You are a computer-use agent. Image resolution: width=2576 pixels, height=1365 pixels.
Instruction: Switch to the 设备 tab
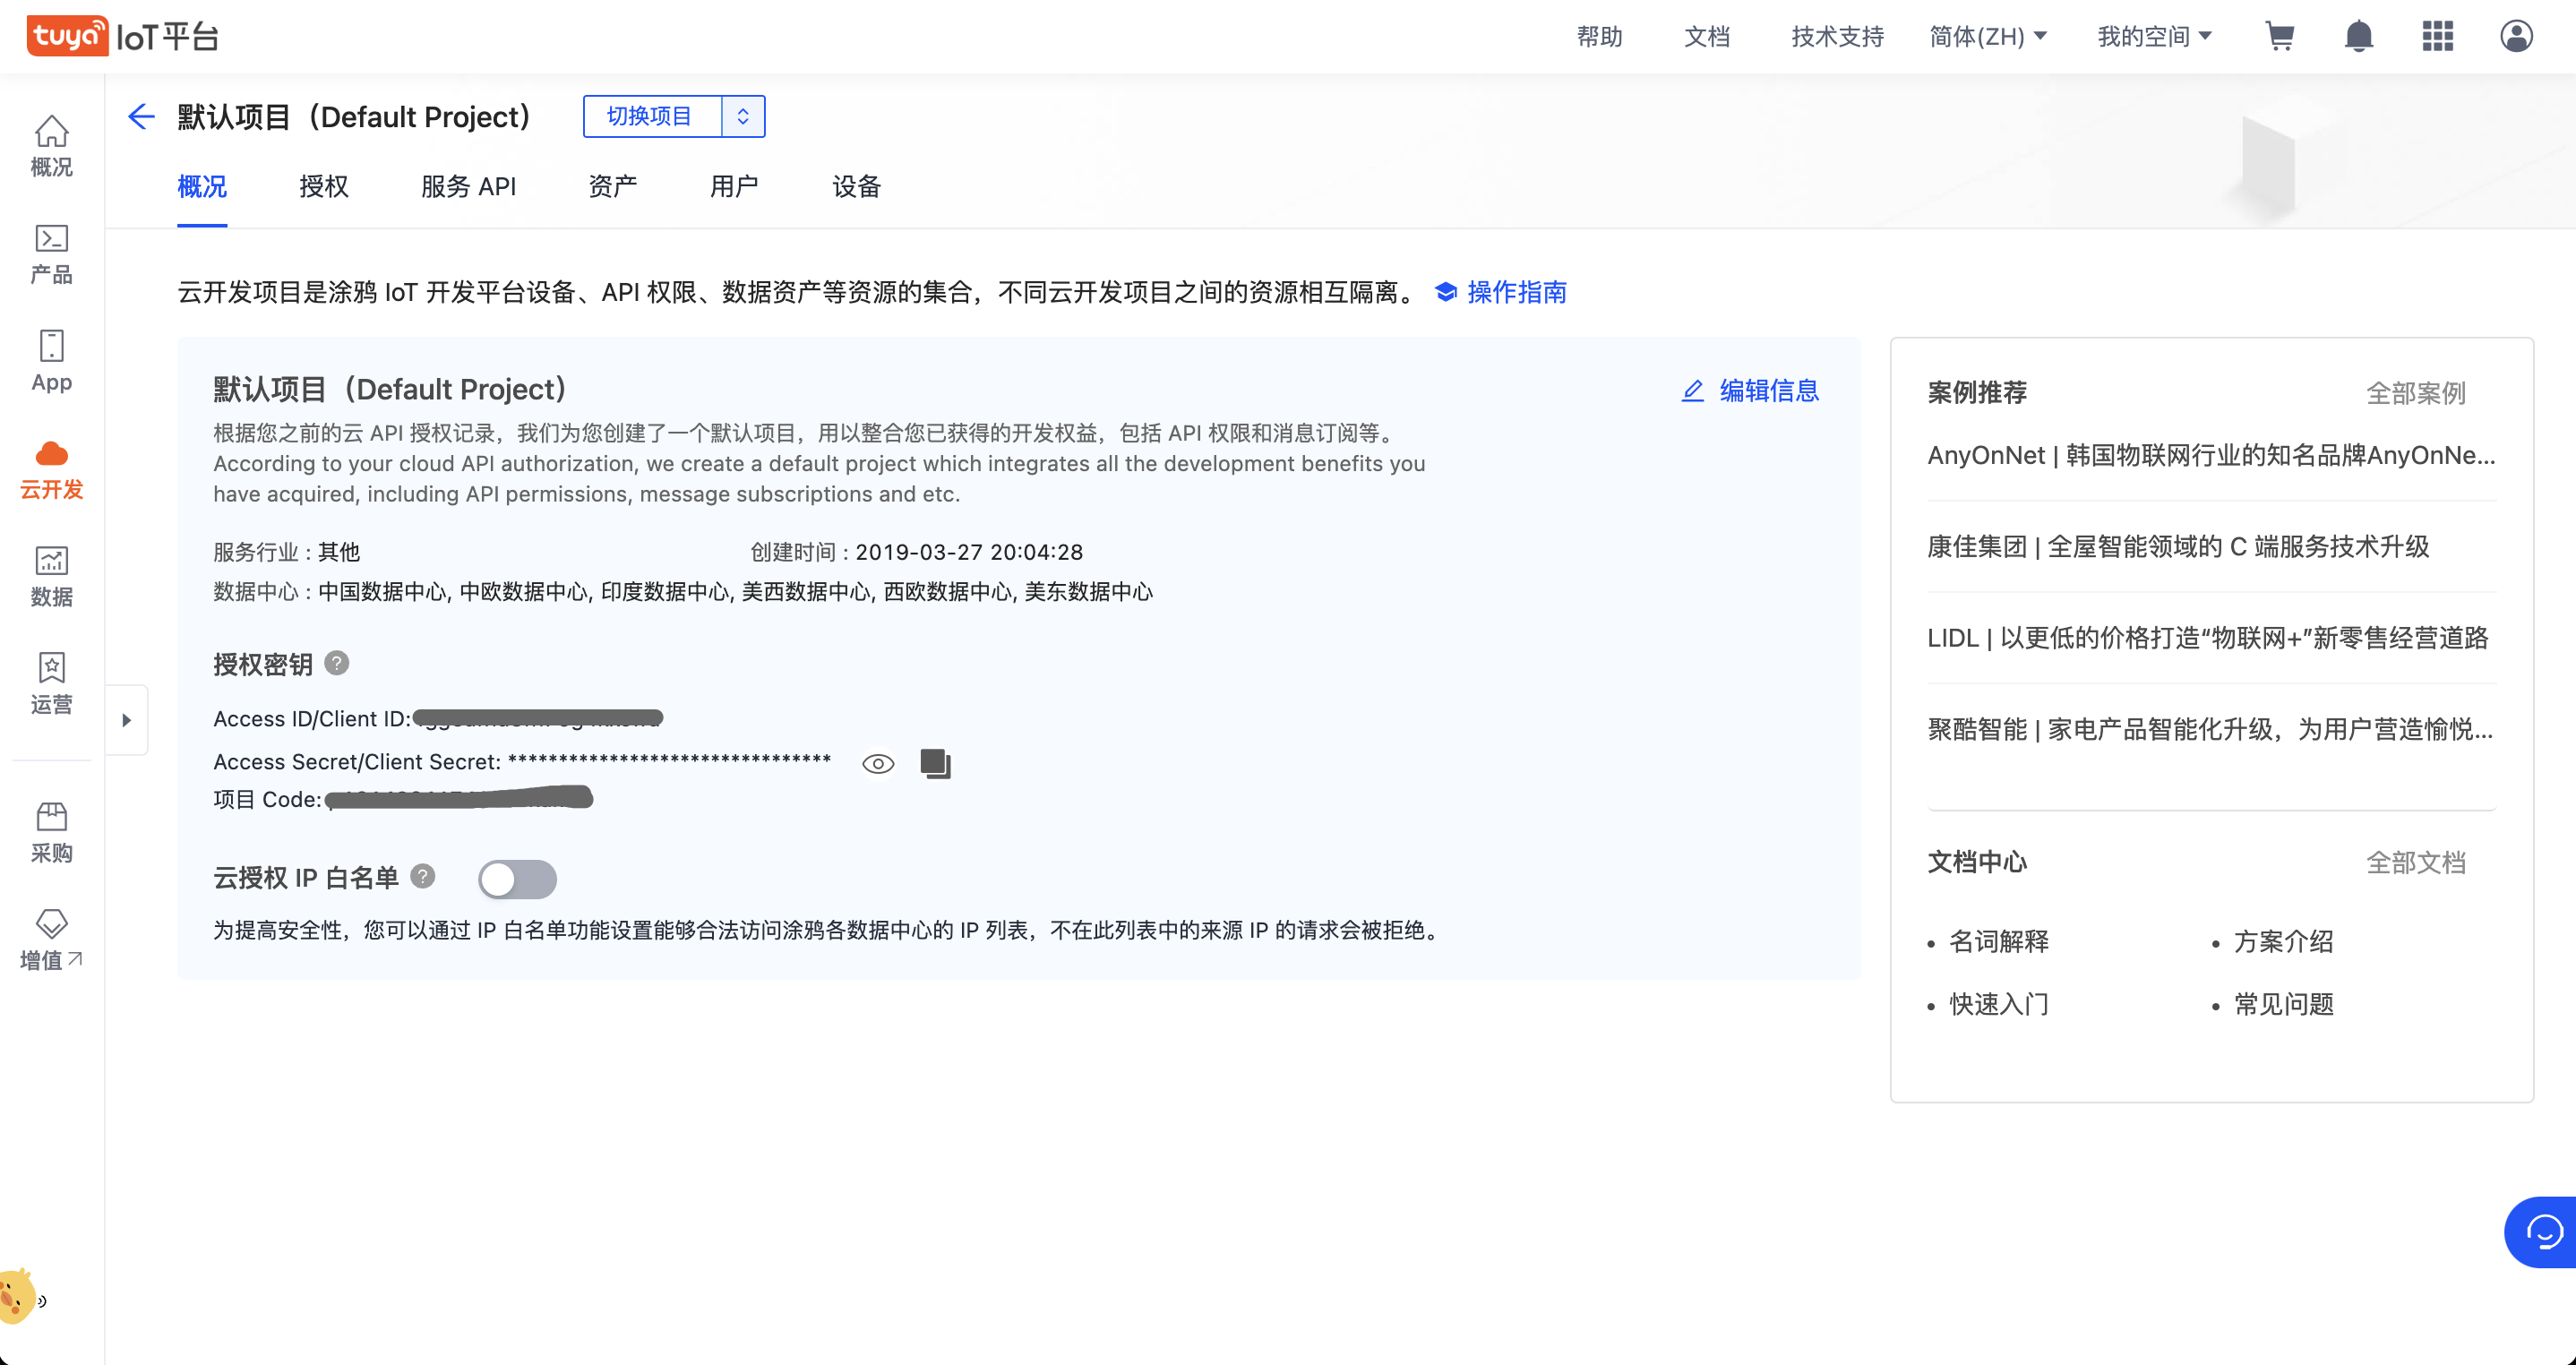click(x=857, y=186)
